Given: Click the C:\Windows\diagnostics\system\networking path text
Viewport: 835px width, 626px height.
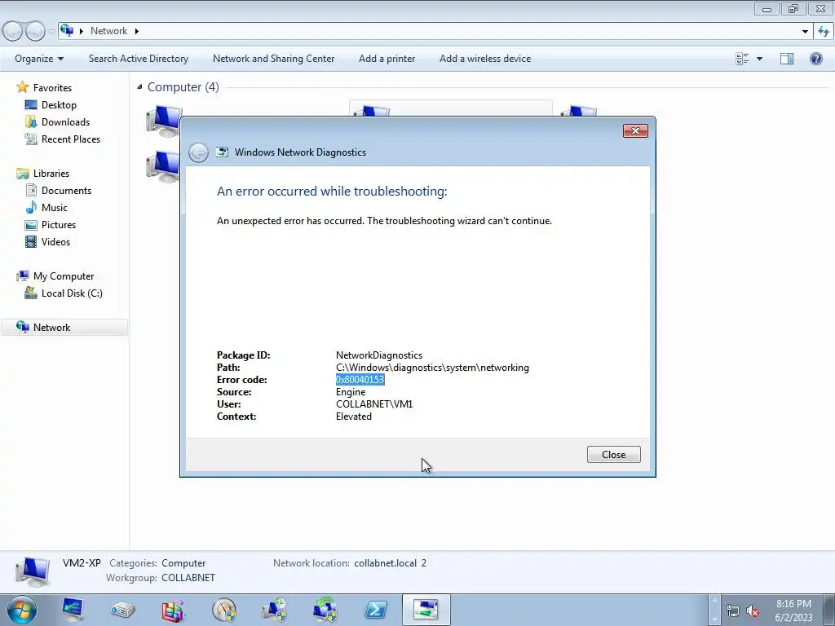Looking at the screenshot, I should click(x=432, y=368).
